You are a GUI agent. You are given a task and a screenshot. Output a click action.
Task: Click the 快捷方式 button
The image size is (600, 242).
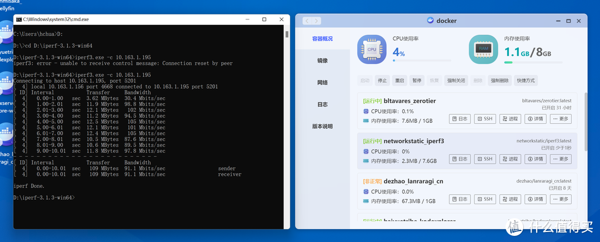tap(526, 80)
